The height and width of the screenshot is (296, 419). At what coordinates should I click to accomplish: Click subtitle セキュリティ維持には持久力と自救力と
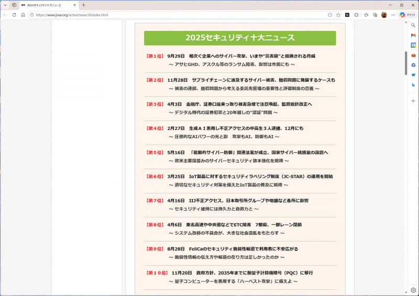pyautogui.click(x=214, y=209)
